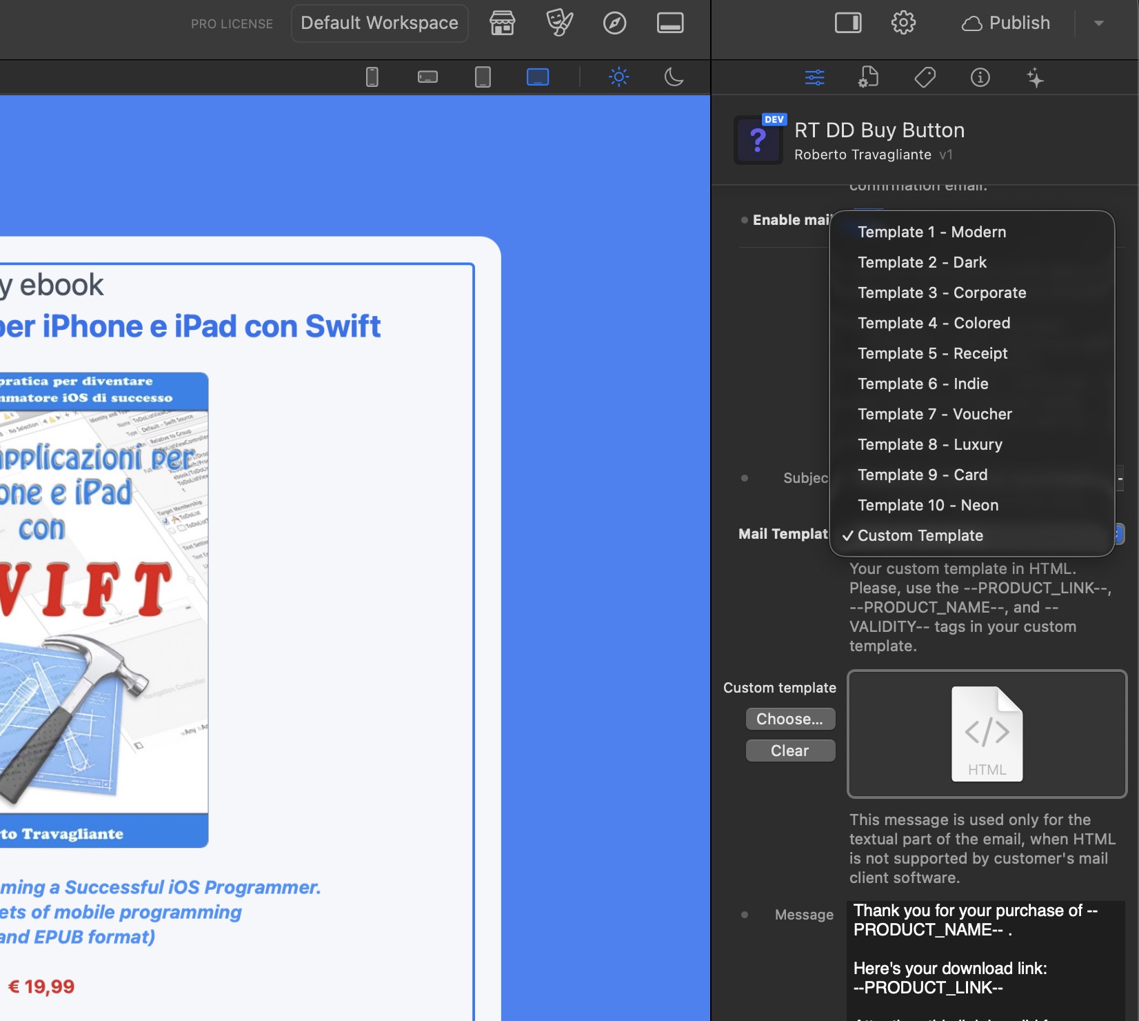This screenshot has width=1139, height=1021.
Task: Choose Template 3 - Corporate
Action: pos(972,293)
